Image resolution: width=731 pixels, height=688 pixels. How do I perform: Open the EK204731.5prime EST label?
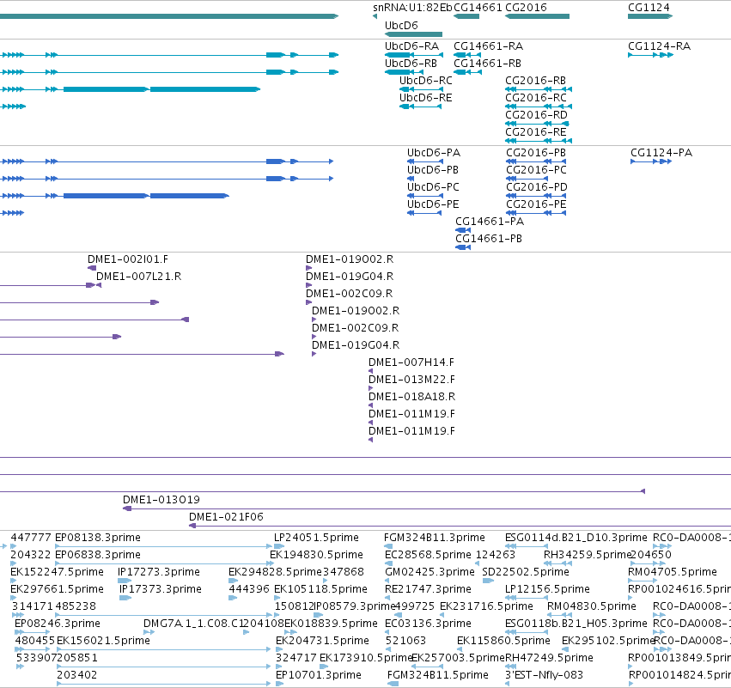pos(322,641)
